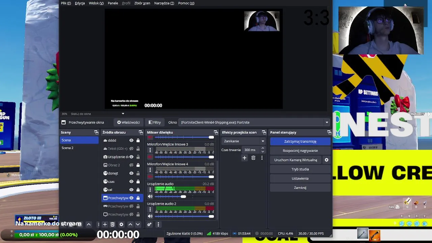Open selected source properties gear icon

[x=122, y=224]
